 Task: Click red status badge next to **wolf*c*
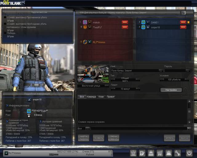coord(125,27)
